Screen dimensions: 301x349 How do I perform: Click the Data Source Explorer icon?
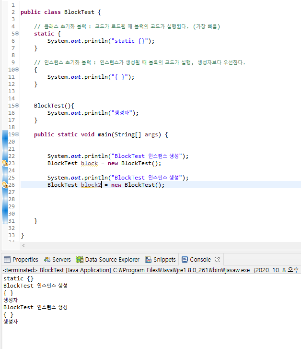click(x=80, y=260)
